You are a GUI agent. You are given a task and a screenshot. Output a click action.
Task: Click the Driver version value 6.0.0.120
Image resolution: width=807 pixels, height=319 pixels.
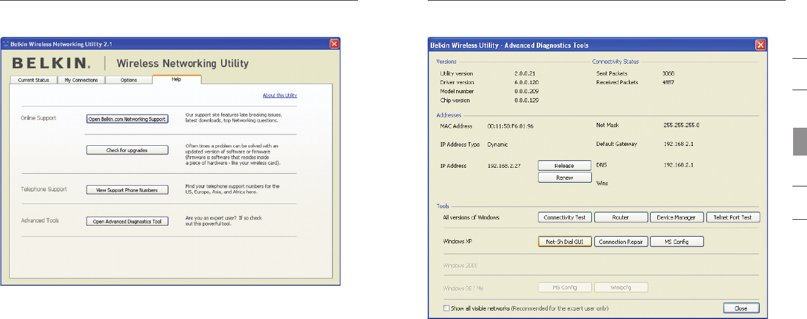click(526, 82)
